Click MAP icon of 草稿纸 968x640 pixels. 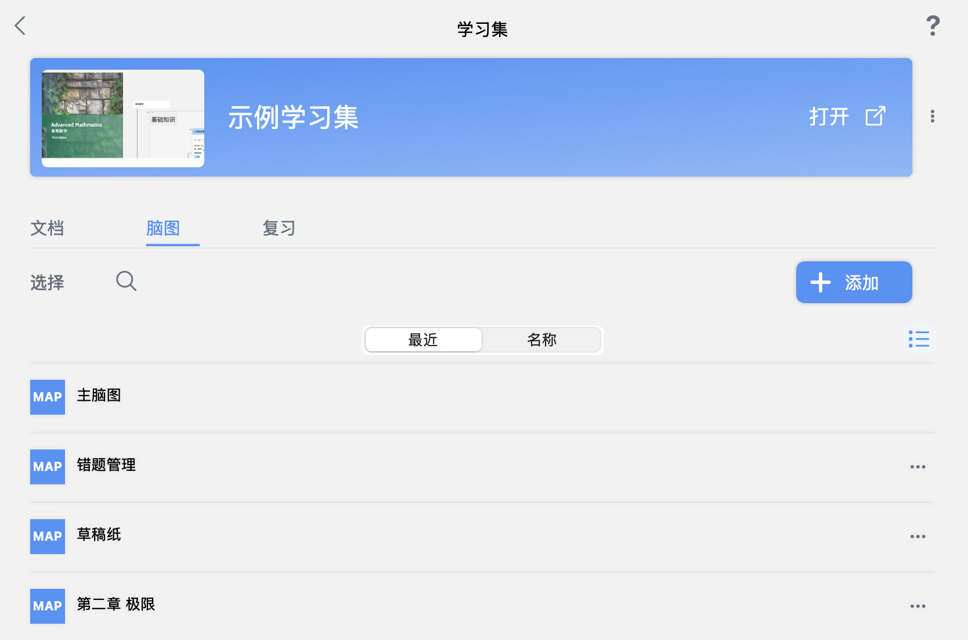coord(48,537)
